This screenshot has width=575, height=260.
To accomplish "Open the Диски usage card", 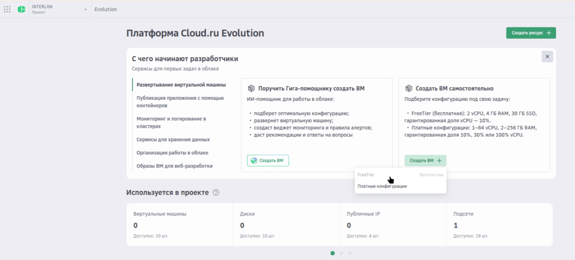I will click(x=286, y=225).
